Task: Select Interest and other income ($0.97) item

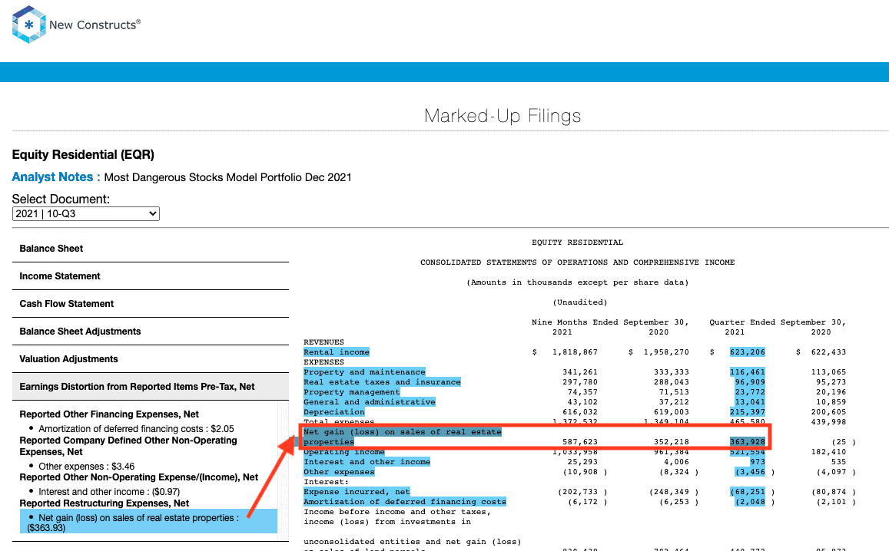Action: [x=109, y=492]
